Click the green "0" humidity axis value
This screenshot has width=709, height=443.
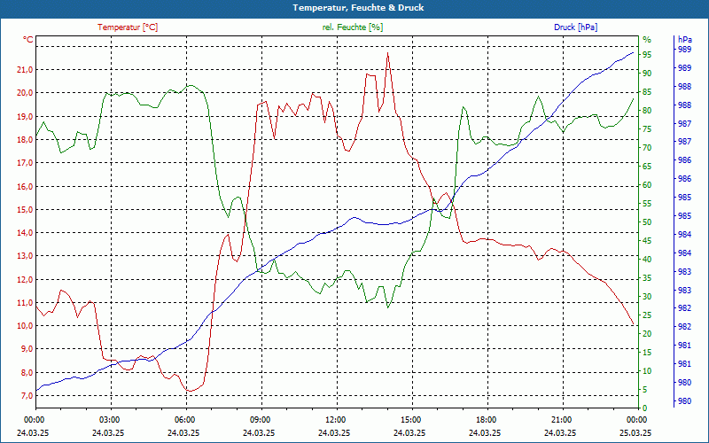tap(645, 408)
